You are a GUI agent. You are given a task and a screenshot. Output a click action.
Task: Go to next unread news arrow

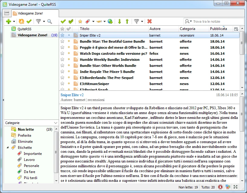[119, 21]
